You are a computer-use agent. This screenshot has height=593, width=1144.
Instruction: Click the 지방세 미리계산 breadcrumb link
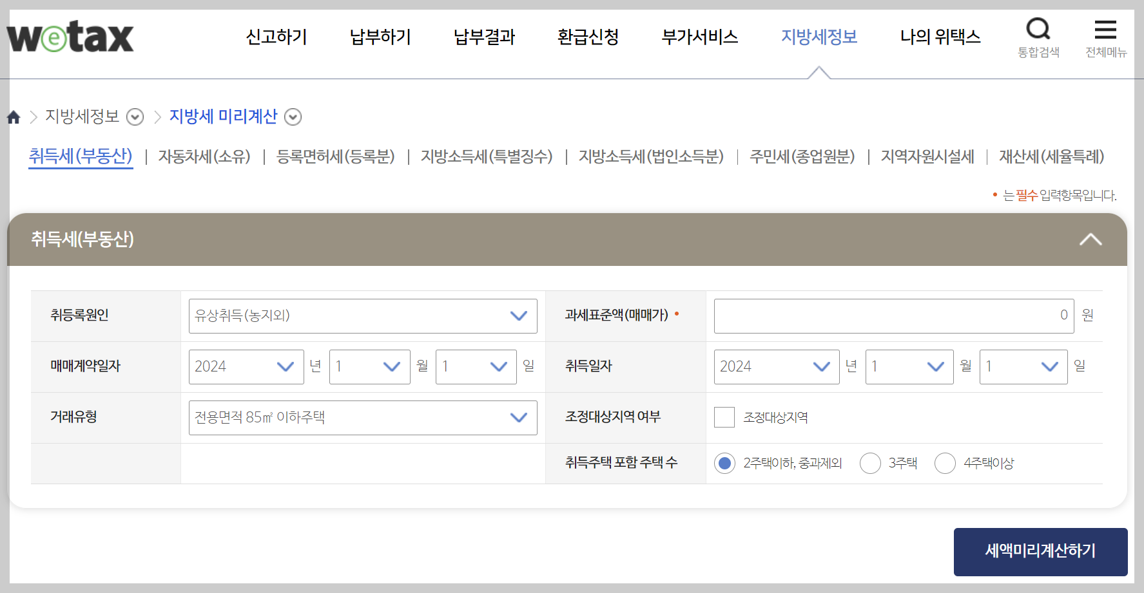click(223, 117)
